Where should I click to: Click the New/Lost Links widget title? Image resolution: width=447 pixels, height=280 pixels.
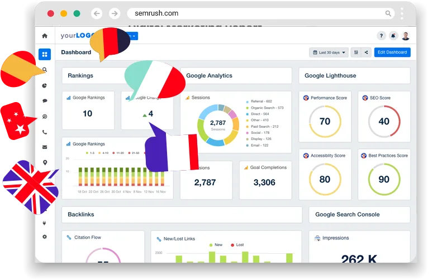coord(179,239)
